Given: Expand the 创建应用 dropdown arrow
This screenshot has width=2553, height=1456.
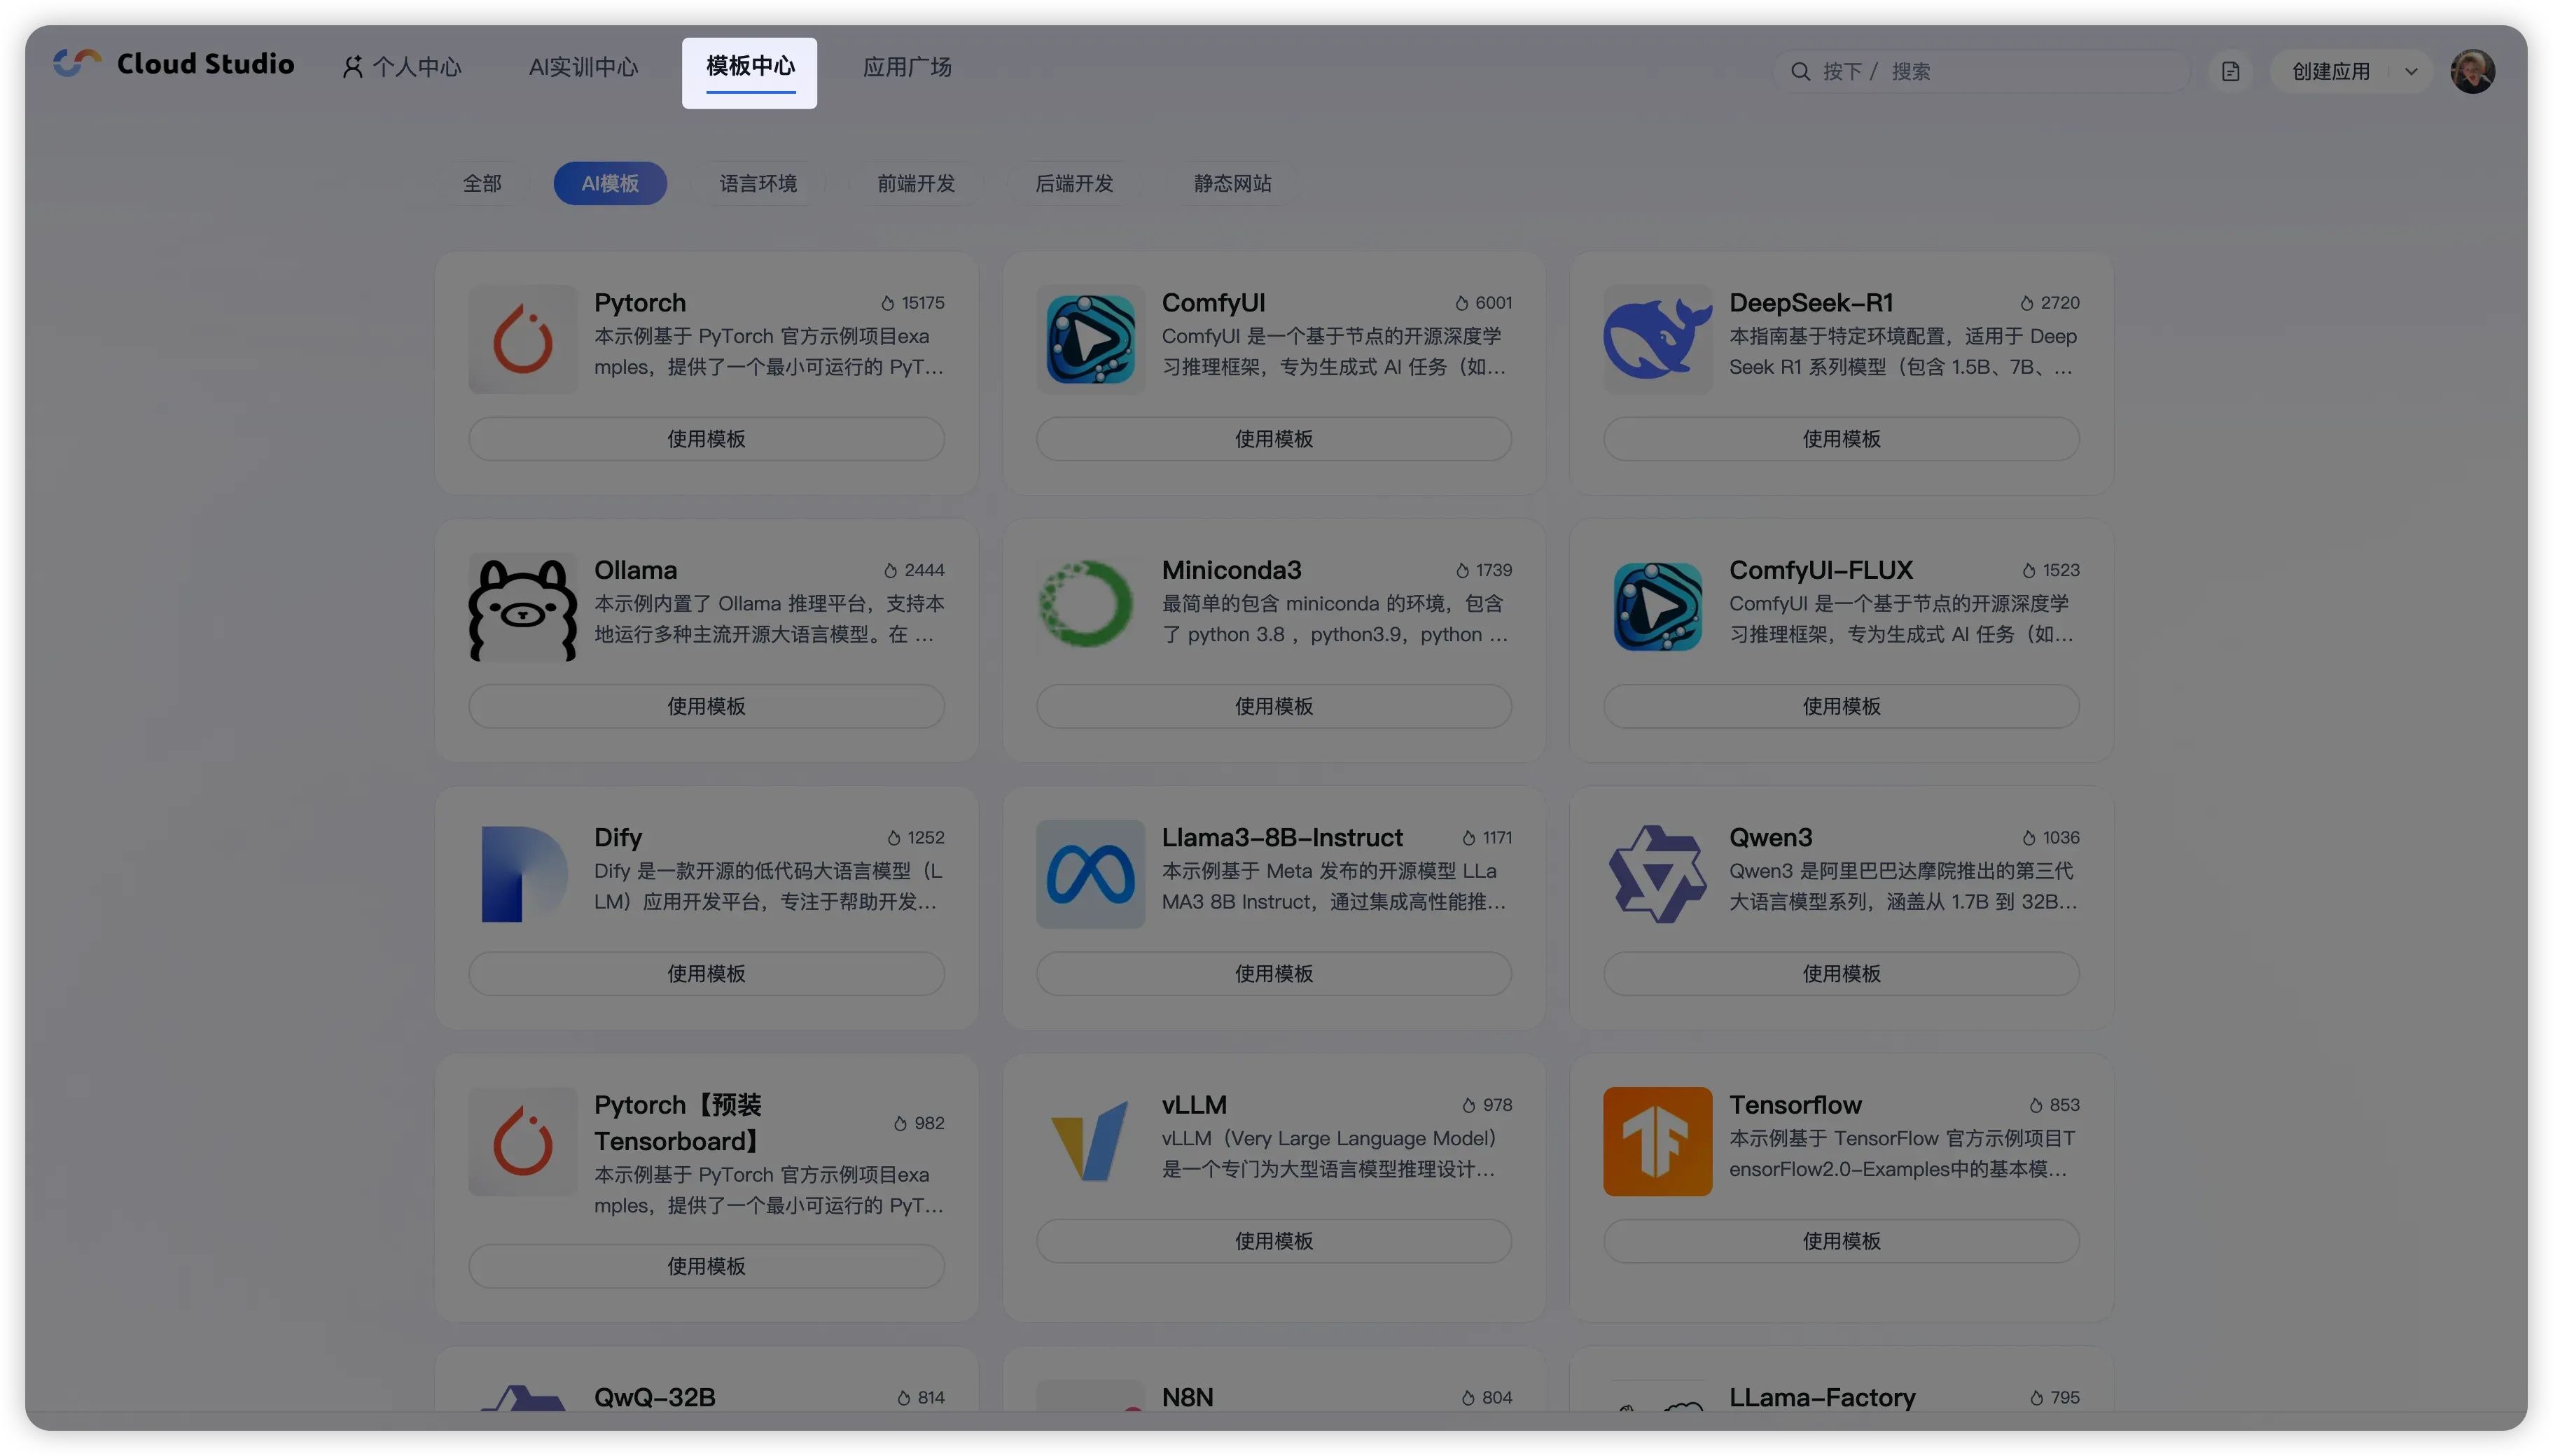Looking at the screenshot, I should point(2410,71).
